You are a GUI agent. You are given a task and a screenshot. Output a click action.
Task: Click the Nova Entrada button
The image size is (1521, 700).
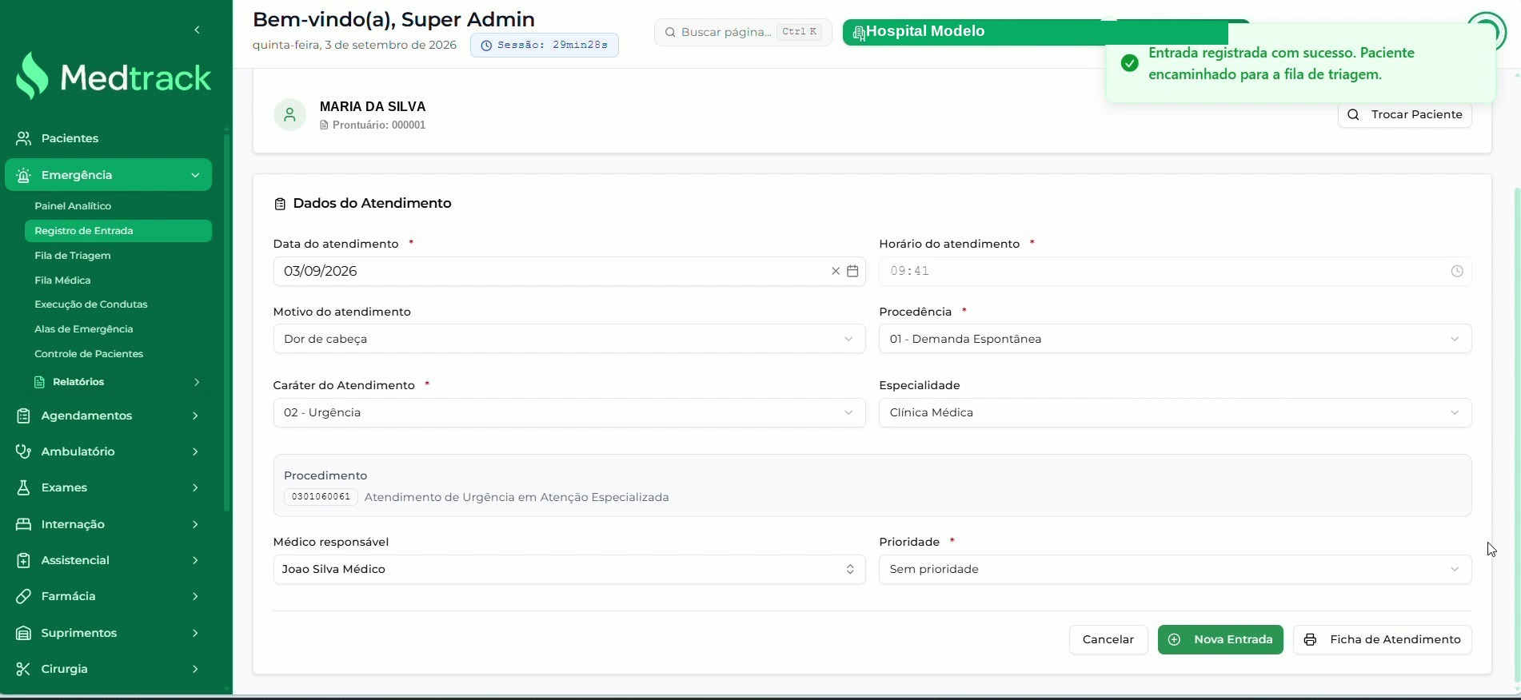tap(1220, 639)
